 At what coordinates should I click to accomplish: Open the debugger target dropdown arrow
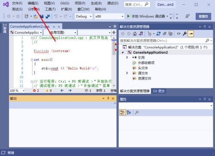tap(167, 16)
